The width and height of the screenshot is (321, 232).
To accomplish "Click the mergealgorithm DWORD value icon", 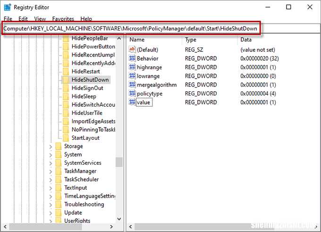I will click(x=132, y=85).
